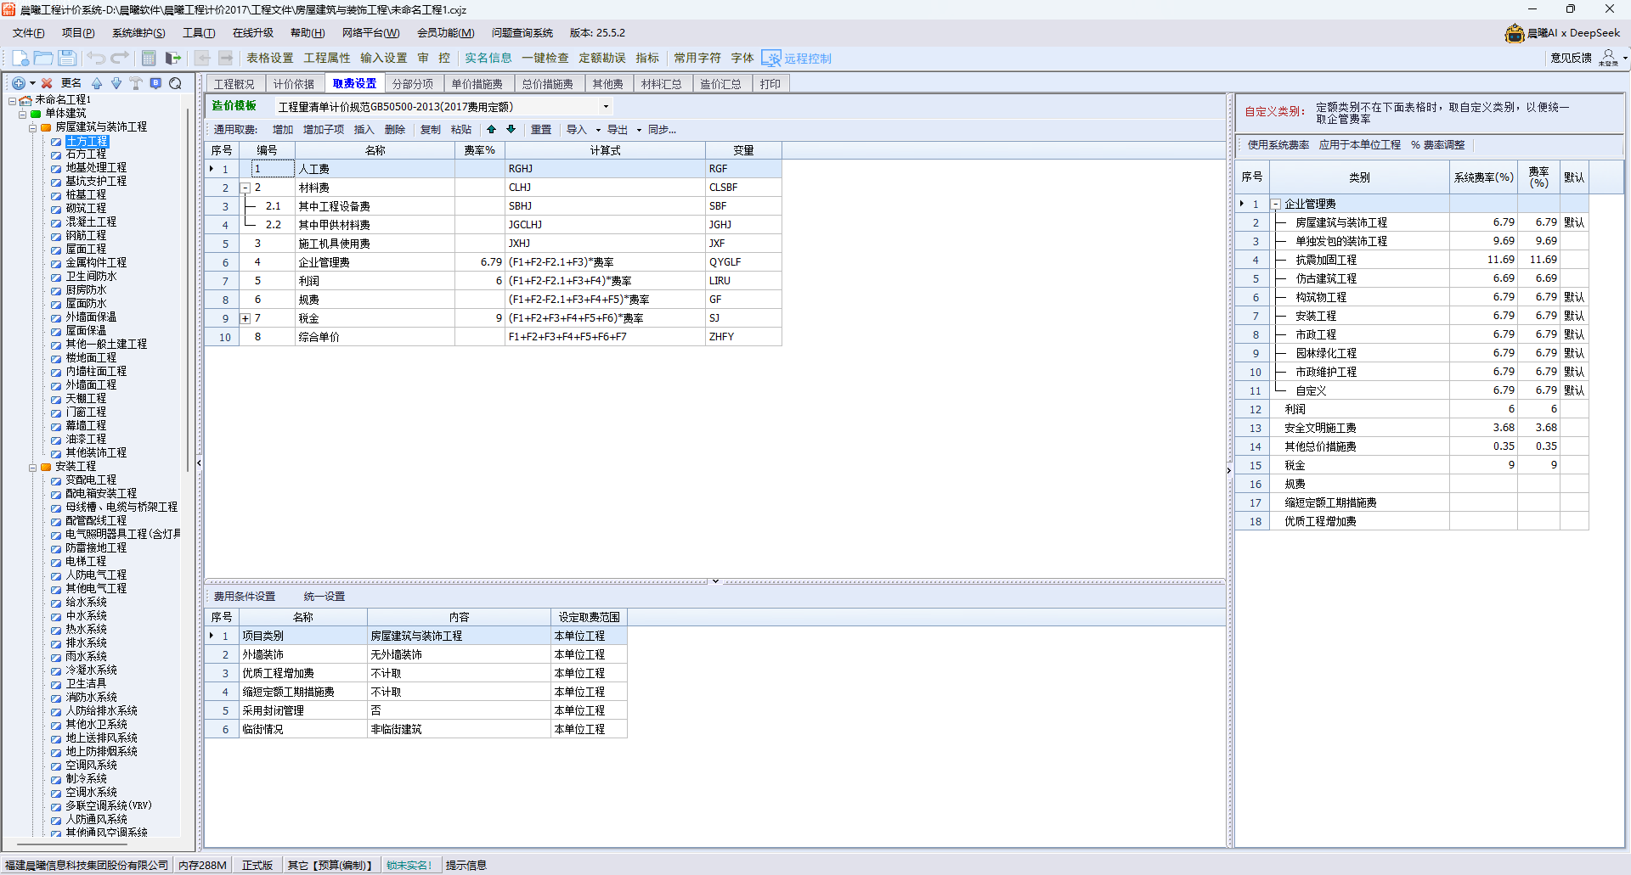
Task: Open the calculator tool icon
Action: tap(149, 58)
